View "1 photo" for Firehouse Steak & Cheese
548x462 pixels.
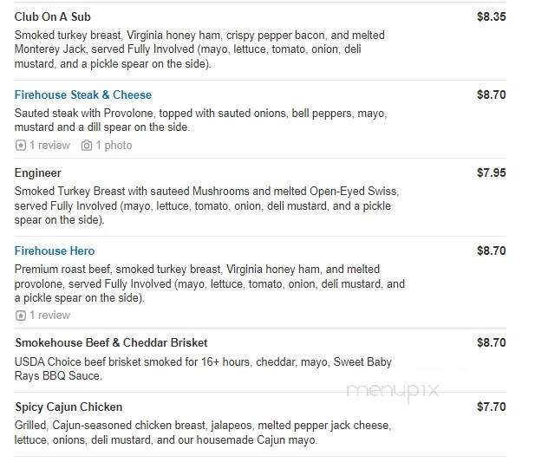(114, 146)
